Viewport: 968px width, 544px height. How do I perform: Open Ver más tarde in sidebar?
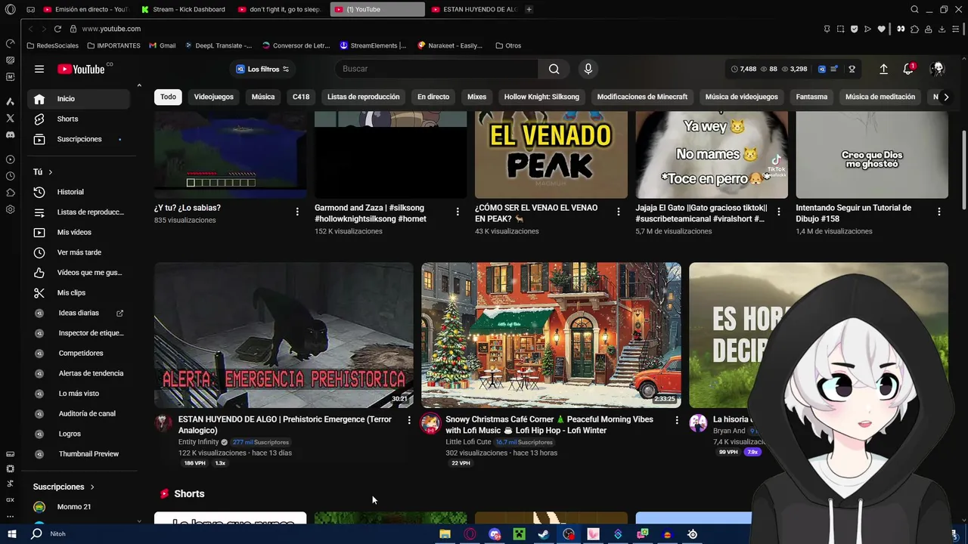[x=79, y=252]
